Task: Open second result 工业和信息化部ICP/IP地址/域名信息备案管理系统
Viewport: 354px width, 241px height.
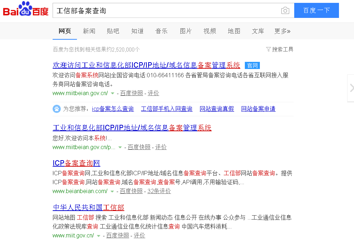Action: pos(132,128)
